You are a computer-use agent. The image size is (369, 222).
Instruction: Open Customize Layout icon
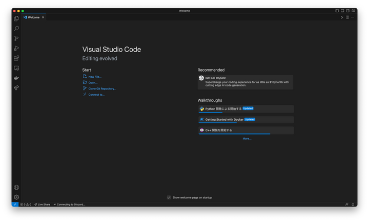tap(353, 11)
